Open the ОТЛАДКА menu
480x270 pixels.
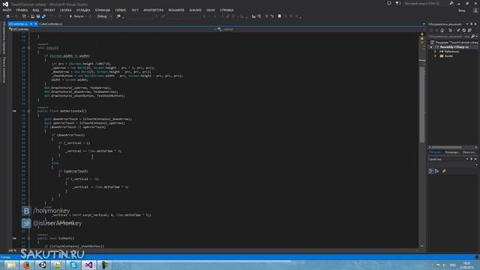click(83, 10)
